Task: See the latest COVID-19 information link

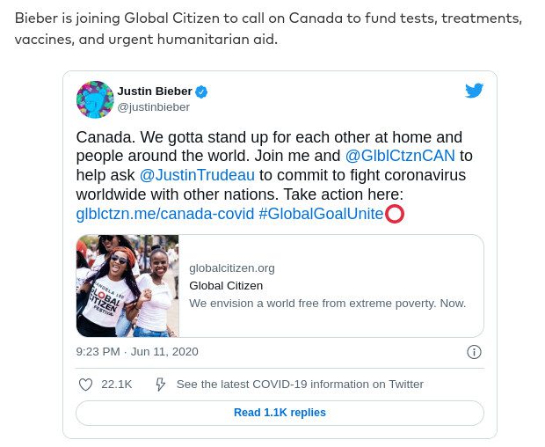Action: click(x=300, y=385)
